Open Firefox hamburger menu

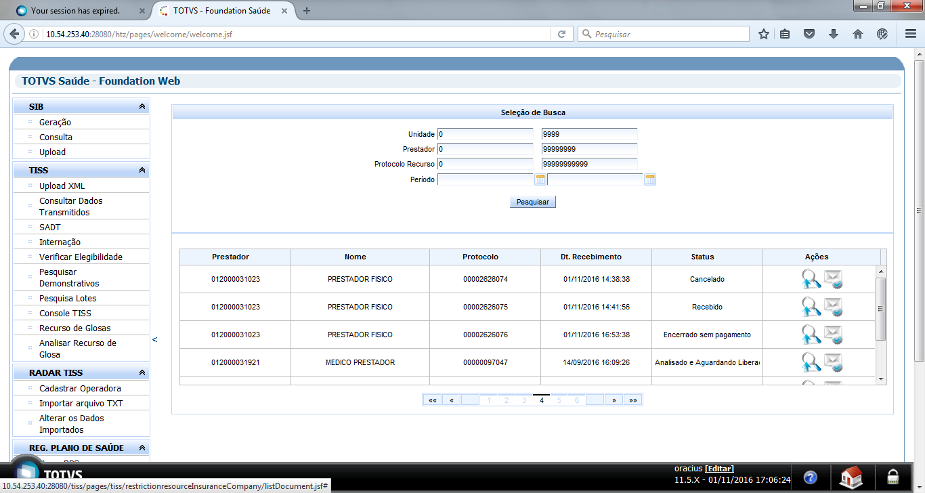pyautogui.click(x=911, y=34)
